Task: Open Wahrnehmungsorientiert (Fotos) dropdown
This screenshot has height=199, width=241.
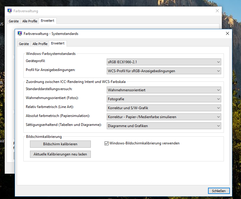Action: coord(164,99)
